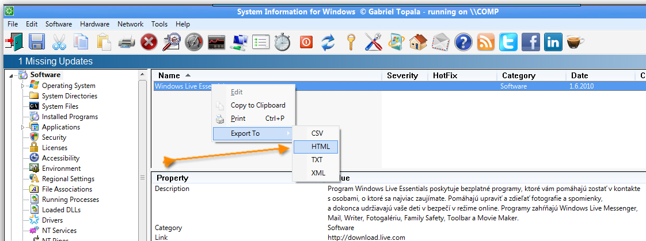This screenshot has width=646, height=241.
Task: Click the mail envelope icon
Action: click(x=441, y=42)
